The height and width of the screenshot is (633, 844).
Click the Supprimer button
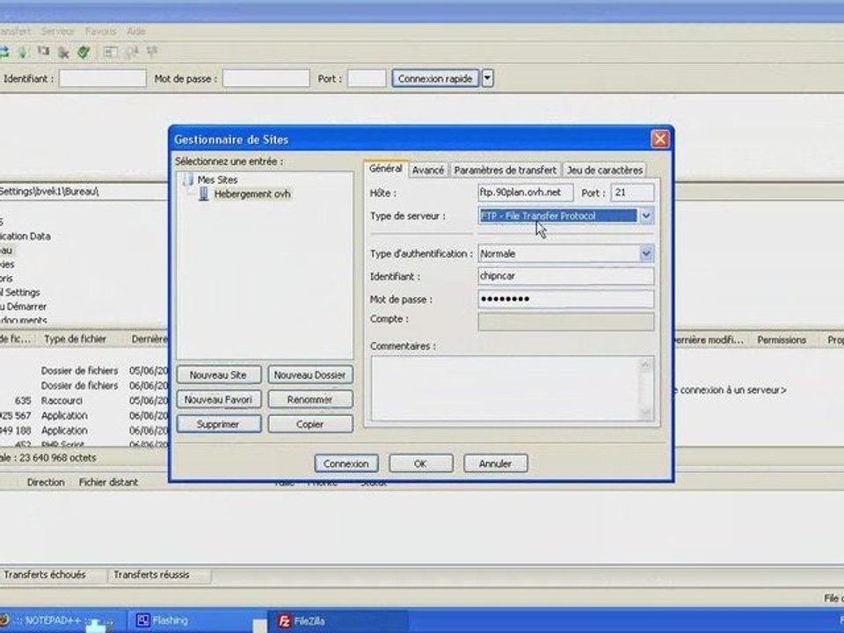(x=219, y=424)
